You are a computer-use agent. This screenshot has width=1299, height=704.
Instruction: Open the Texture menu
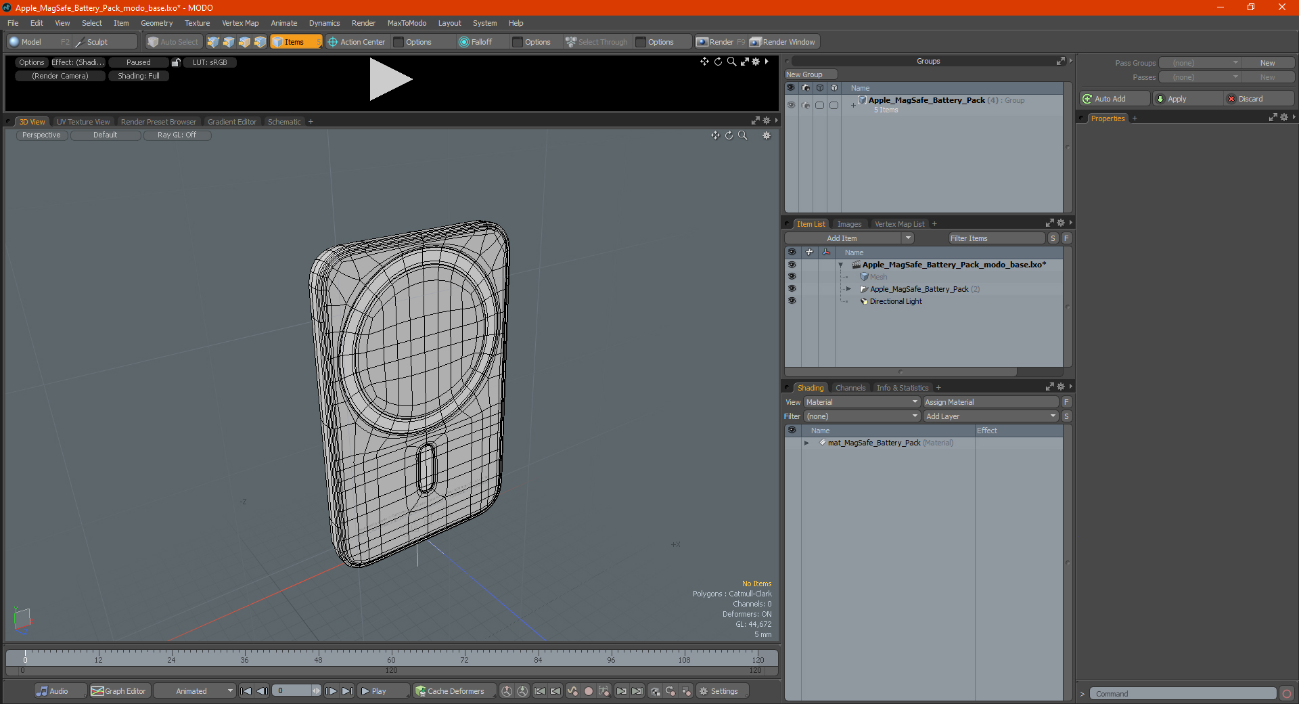[x=197, y=23]
